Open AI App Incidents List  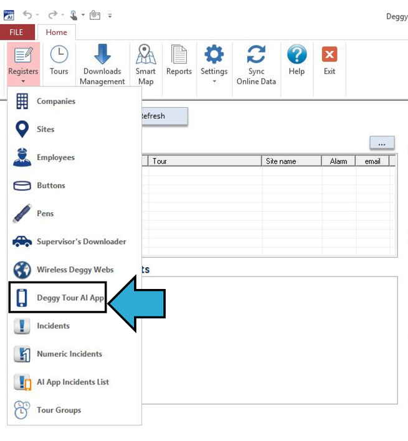[x=75, y=382]
